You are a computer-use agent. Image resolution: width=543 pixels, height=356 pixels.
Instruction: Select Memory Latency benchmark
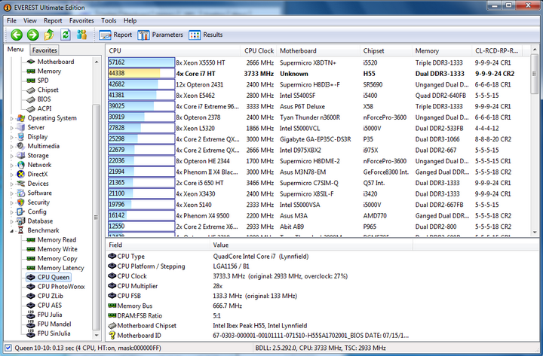(x=60, y=268)
